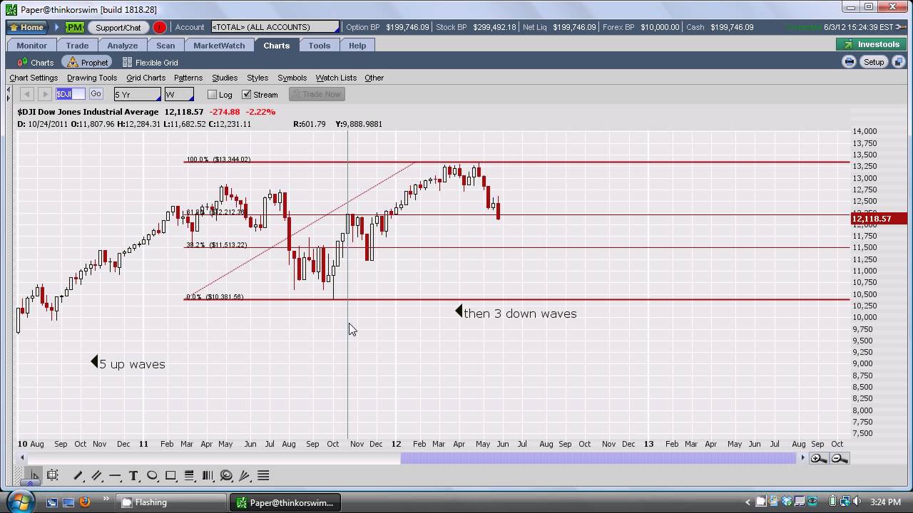Open the 5 Yr timeframe dropdown
This screenshot has height=513, width=913.
[137, 94]
